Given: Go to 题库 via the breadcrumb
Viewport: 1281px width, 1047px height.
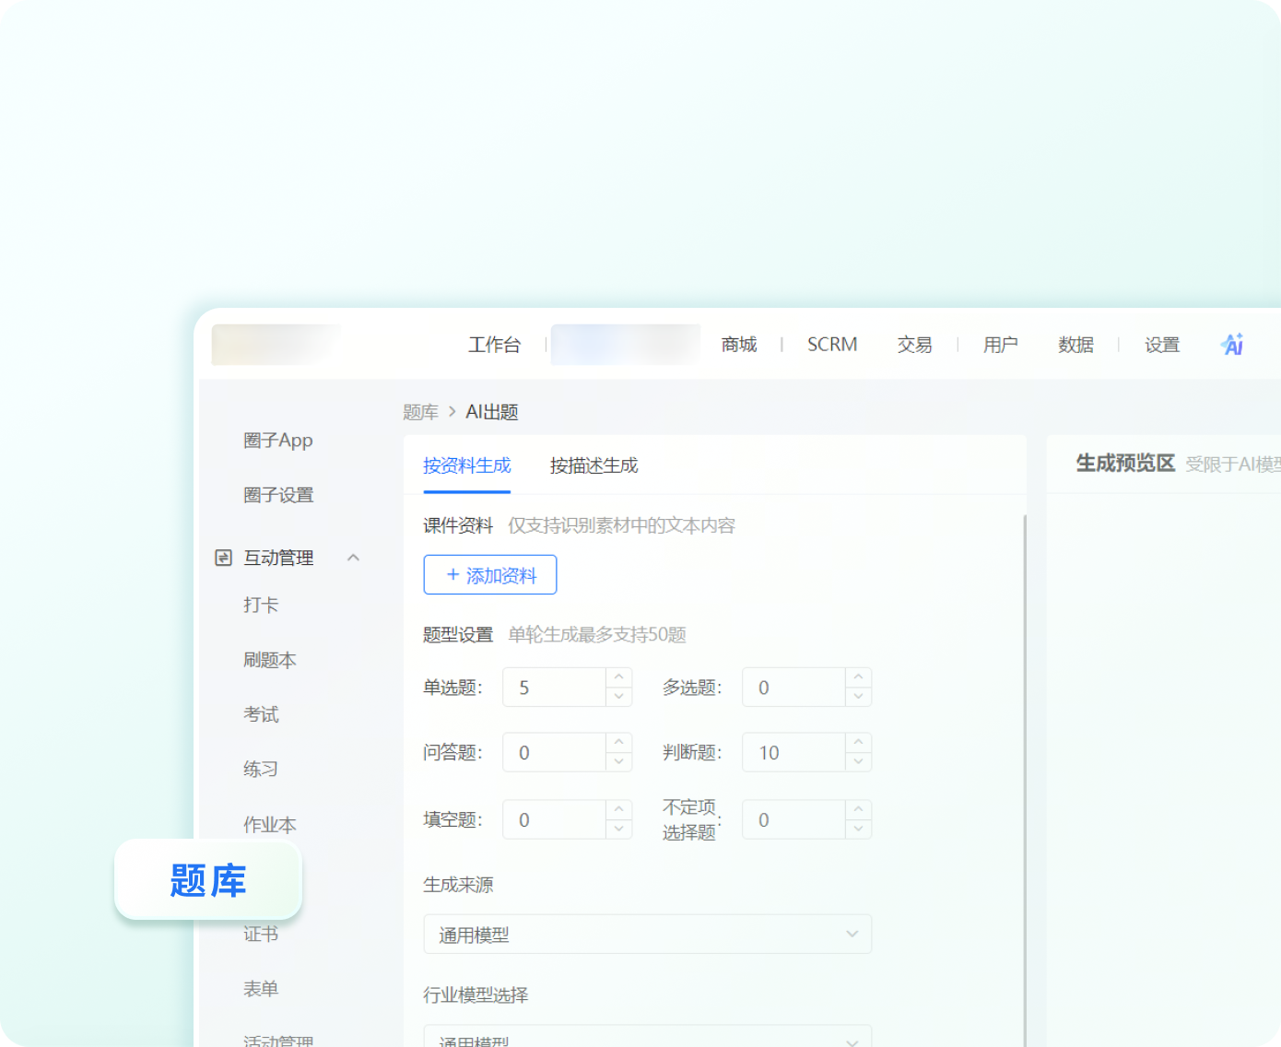Looking at the screenshot, I should click(420, 412).
